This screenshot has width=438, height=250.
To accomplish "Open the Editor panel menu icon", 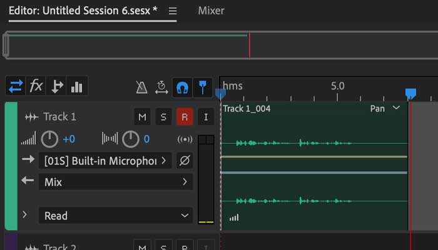I will (x=173, y=11).
